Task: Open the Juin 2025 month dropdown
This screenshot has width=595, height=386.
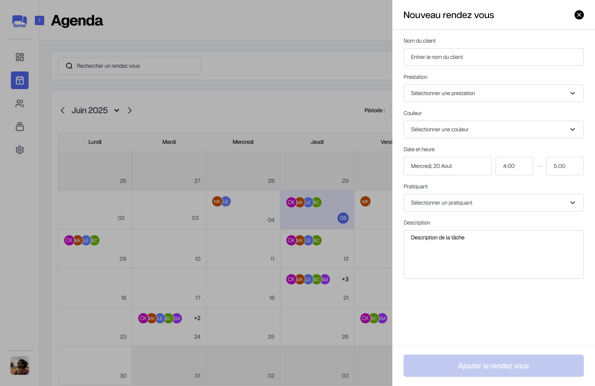Action: point(116,110)
